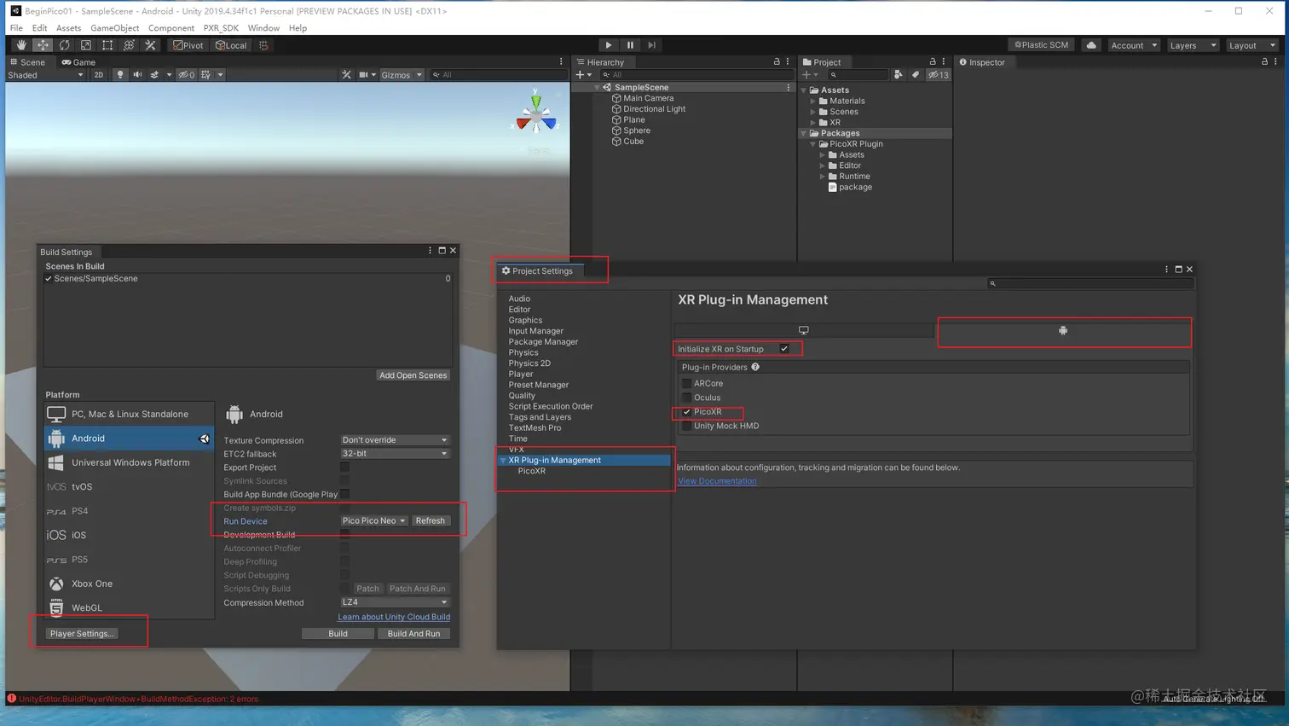Select the Scale tool in the toolbar
Image resolution: width=1289 pixels, height=726 pixels.
coord(86,45)
